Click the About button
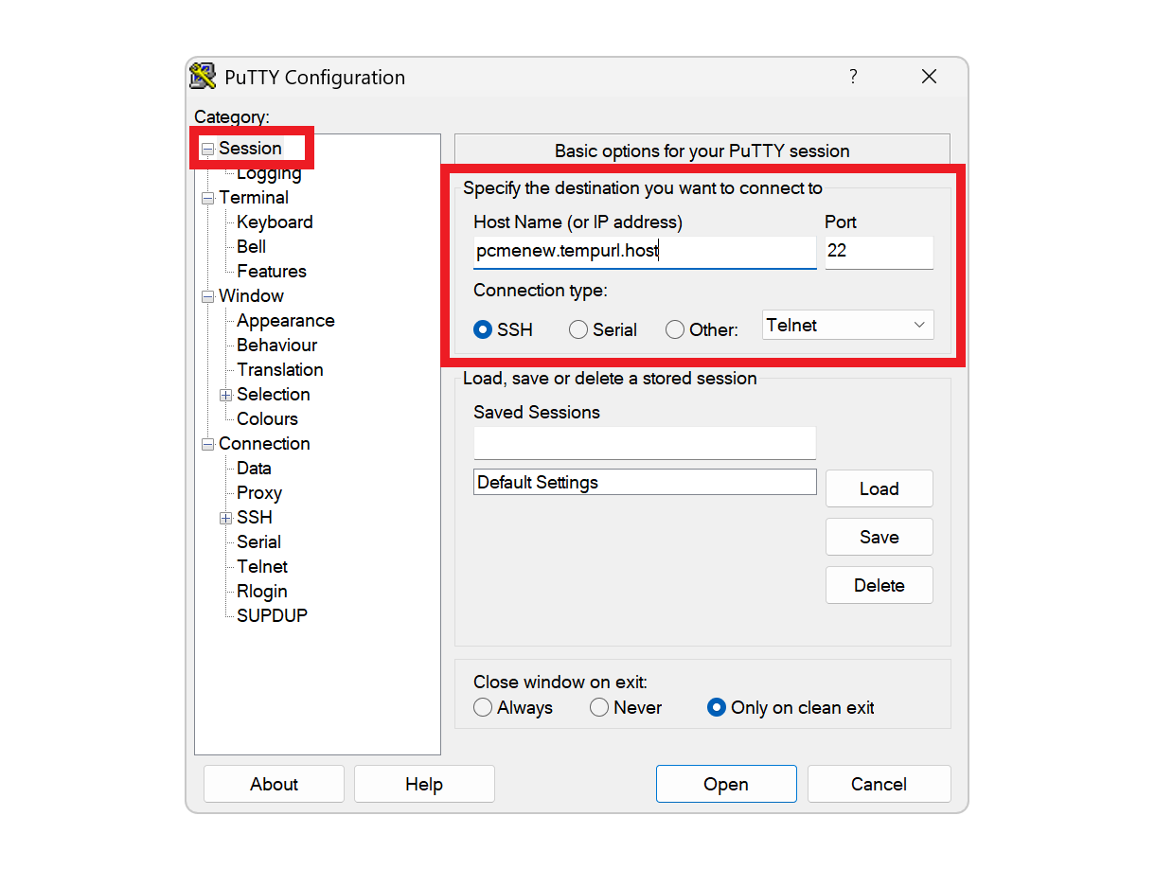1155x869 pixels. [x=274, y=784]
